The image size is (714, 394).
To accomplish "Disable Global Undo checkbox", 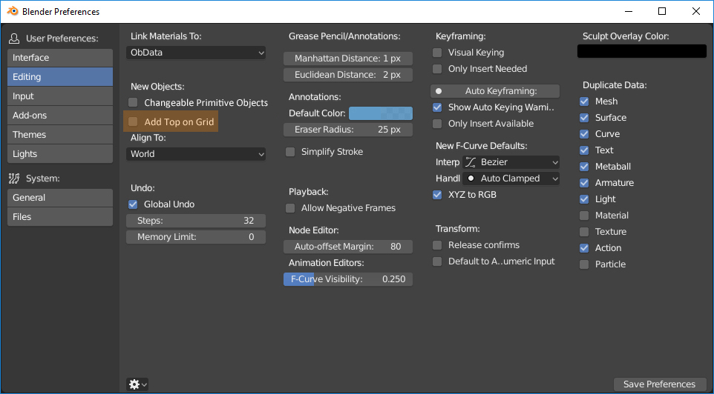I will click(133, 204).
